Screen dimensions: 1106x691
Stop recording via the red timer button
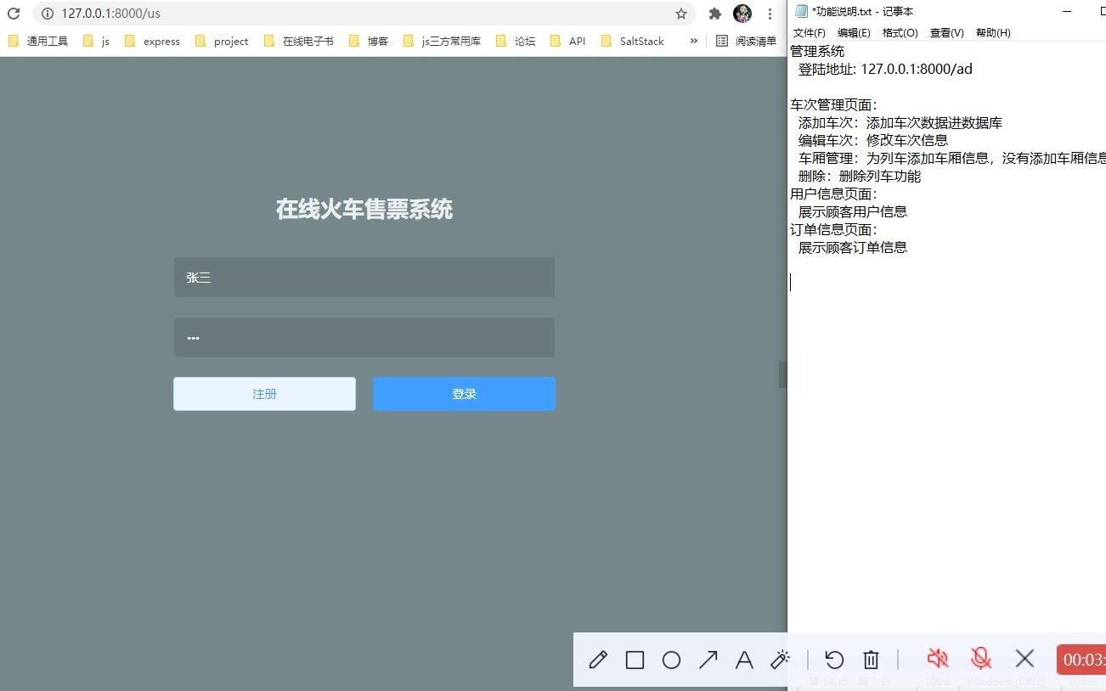pyautogui.click(x=1081, y=660)
